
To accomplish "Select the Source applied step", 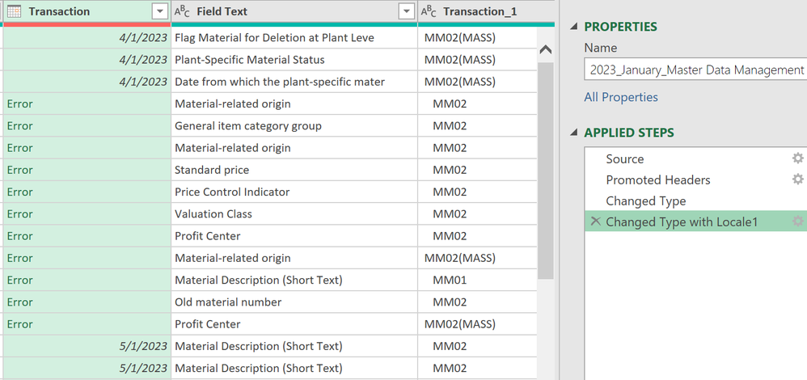I will [x=625, y=158].
